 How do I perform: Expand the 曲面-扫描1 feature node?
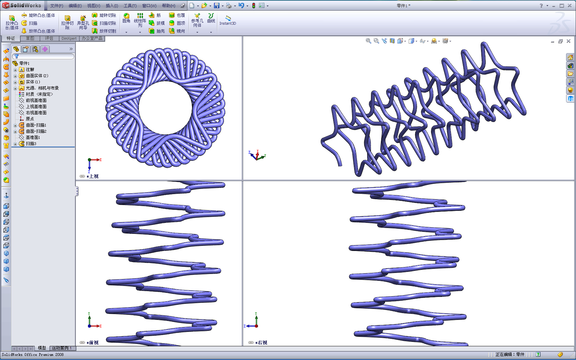tap(15, 125)
